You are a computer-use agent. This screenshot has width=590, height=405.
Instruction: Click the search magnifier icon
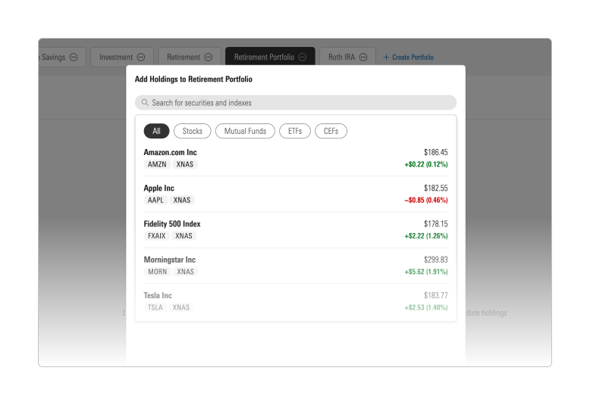pyautogui.click(x=145, y=103)
